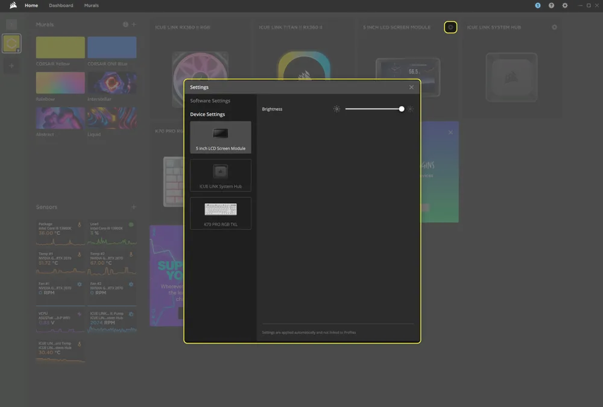Open the Package temperature sensor card

tap(60, 233)
